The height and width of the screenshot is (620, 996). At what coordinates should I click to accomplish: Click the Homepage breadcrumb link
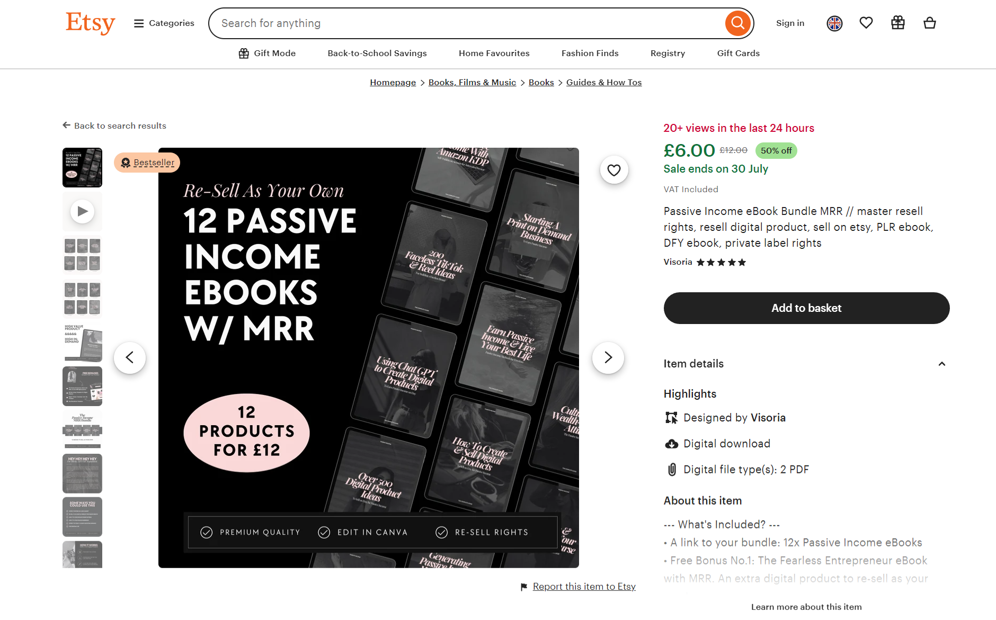pos(393,82)
